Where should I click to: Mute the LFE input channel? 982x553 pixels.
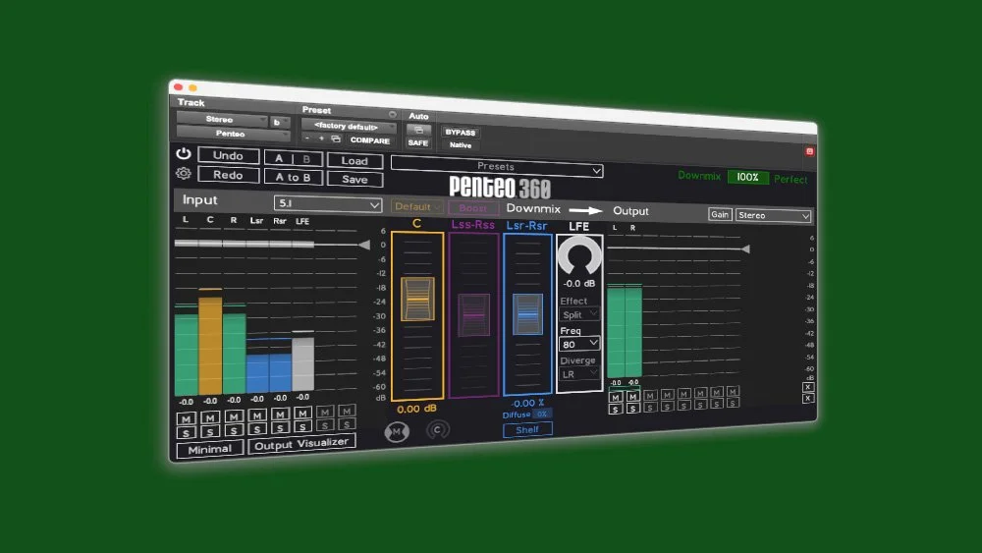click(x=302, y=414)
